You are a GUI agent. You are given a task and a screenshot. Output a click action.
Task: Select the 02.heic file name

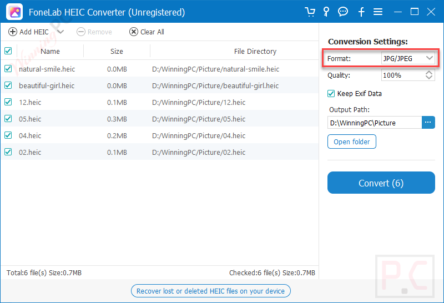30,153
